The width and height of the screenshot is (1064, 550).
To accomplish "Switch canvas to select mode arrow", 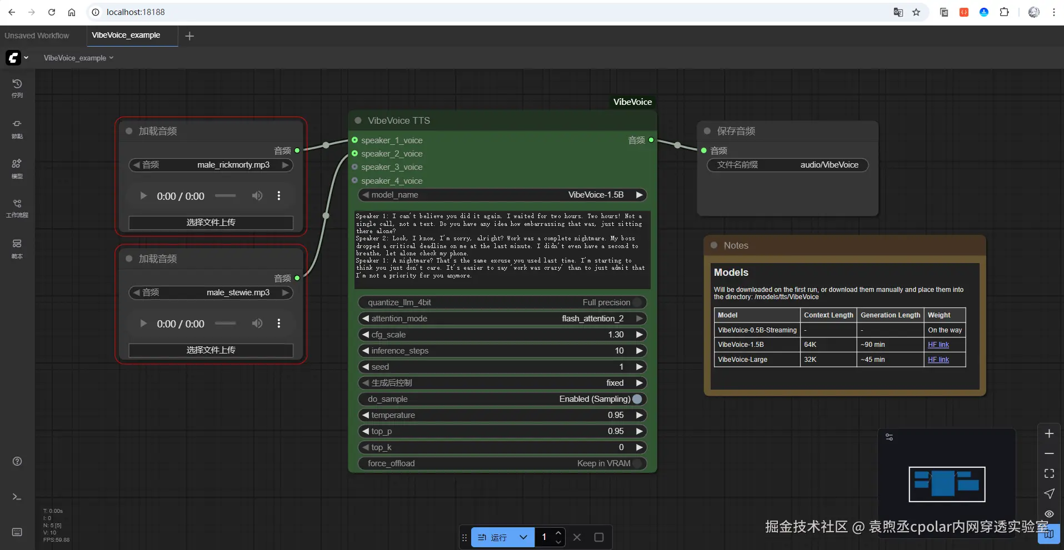I will coord(1049,493).
